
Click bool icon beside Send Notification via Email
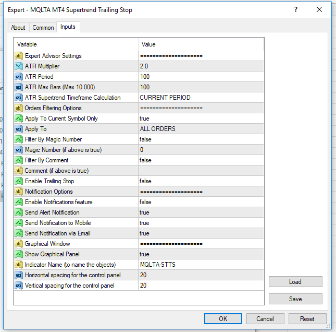[x=19, y=233]
